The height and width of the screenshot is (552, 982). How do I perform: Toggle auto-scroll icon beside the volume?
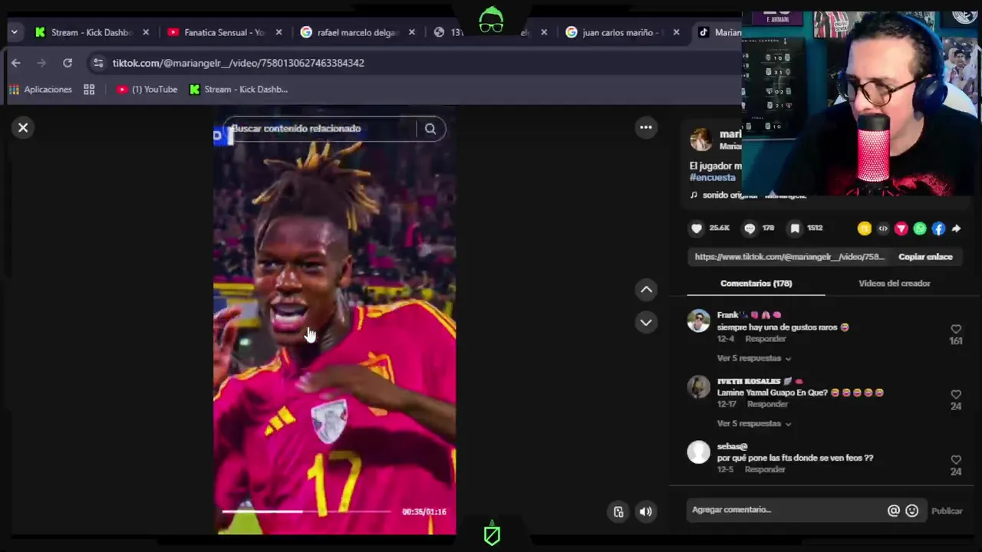tap(618, 512)
